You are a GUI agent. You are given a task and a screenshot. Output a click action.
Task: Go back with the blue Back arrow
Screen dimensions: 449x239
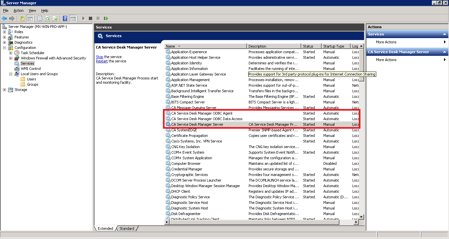[4, 18]
